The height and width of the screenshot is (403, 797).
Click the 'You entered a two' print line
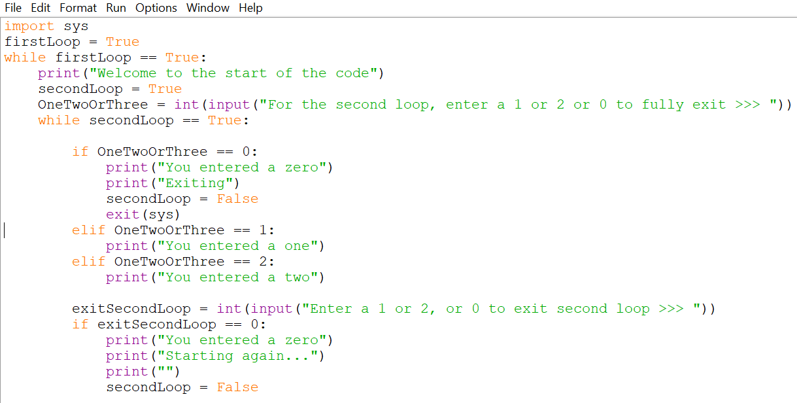pyautogui.click(x=216, y=277)
